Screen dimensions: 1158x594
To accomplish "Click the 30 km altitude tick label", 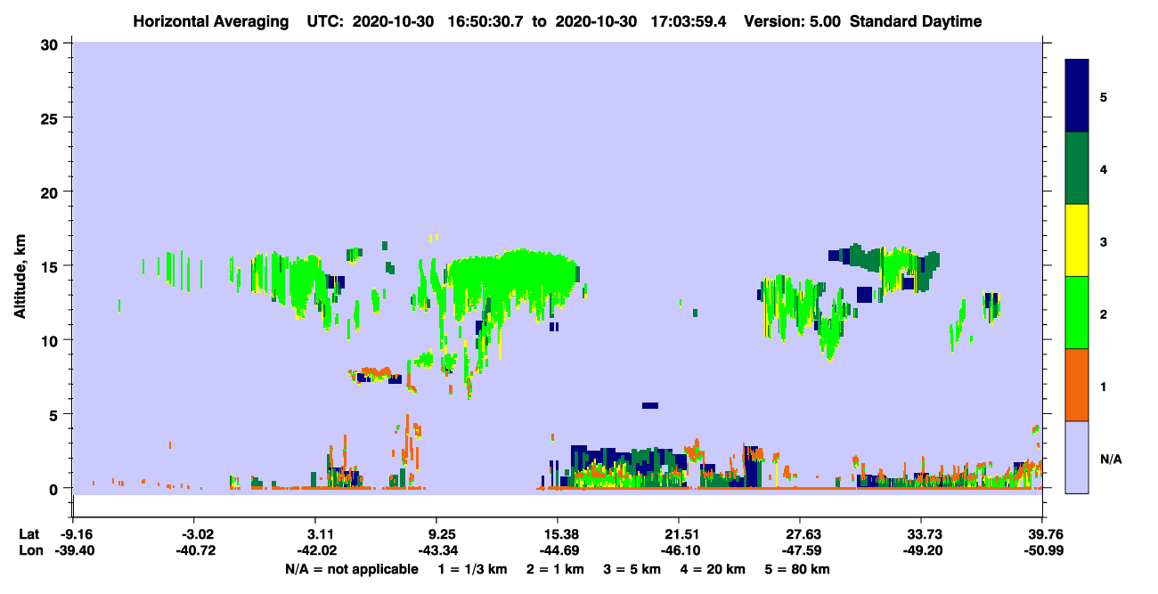I will click(52, 44).
